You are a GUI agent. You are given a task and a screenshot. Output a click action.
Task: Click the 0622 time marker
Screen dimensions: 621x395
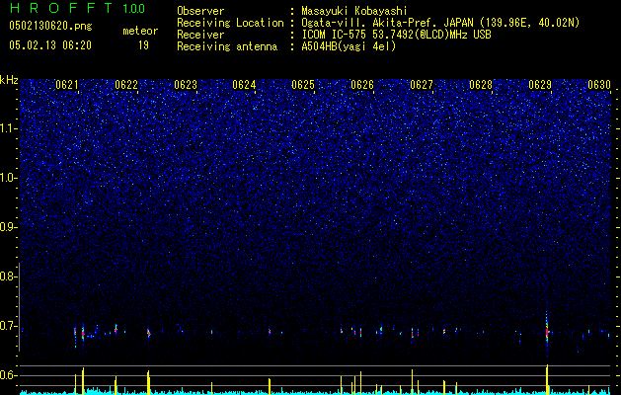click(x=126, y=85)
